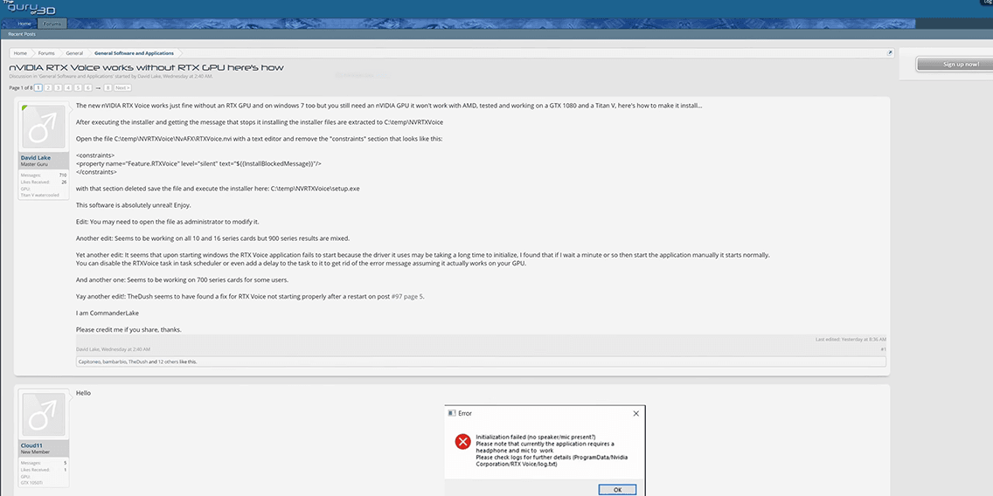Select page 1 in the pagination
Screen dimensions: 993x496
38,88
